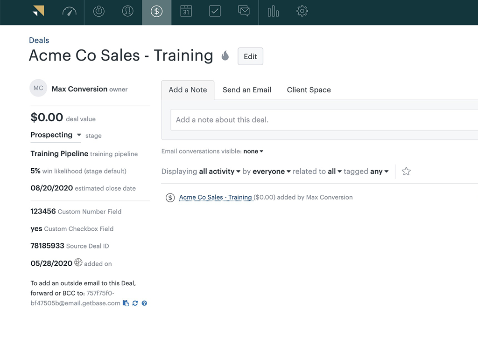Toggle the hot deal flame icon
478x358 pixels.
225,56
